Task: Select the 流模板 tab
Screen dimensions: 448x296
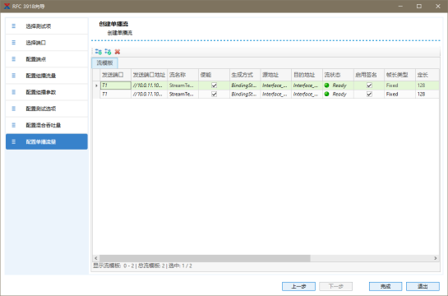Action: [104, 63]
